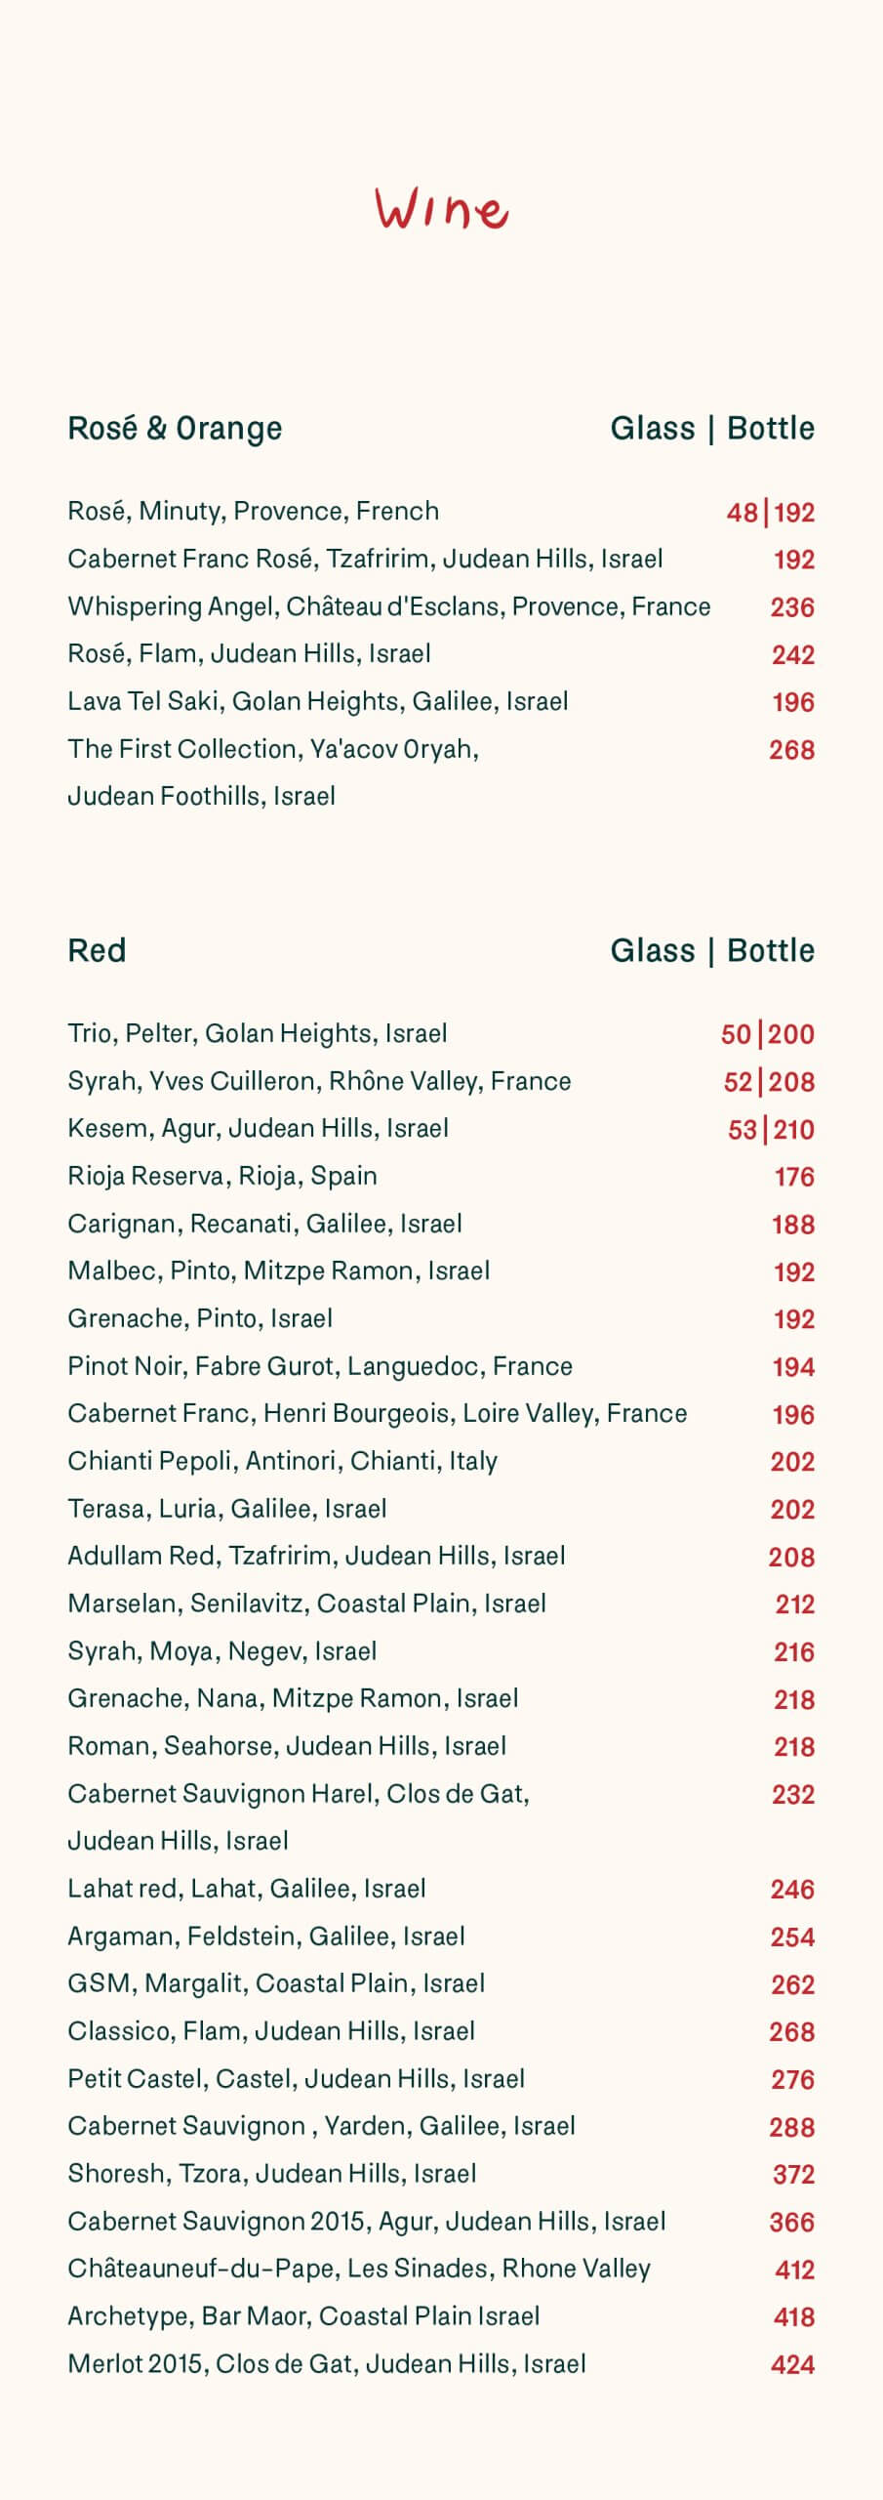
Task: Click price 372 for Shoresh, Tzora
Action: (794, 2175)
